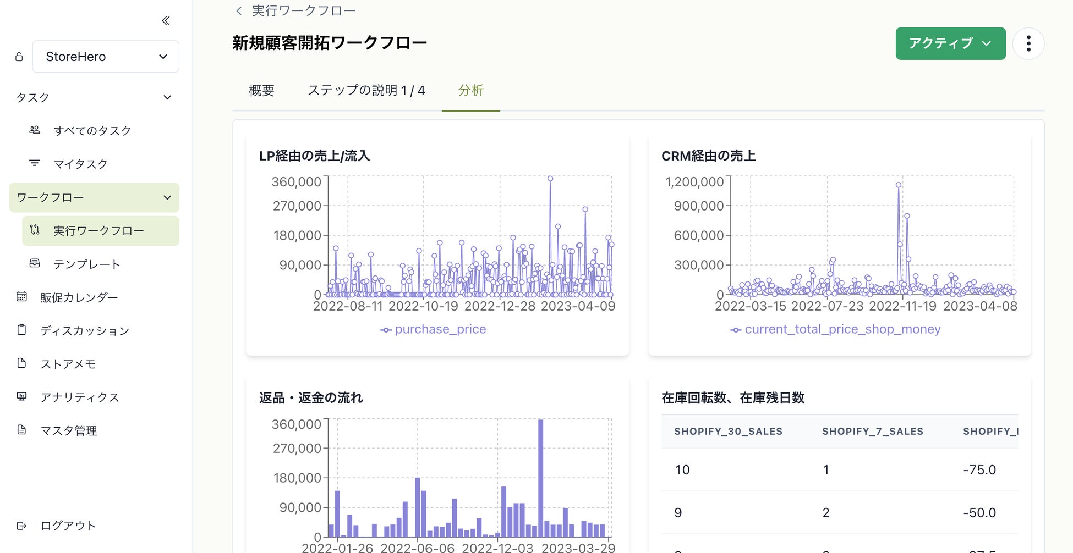Screen dimensions: 1073x553
Task: Click the table cell showing -75.0
Action: point(979,470)
